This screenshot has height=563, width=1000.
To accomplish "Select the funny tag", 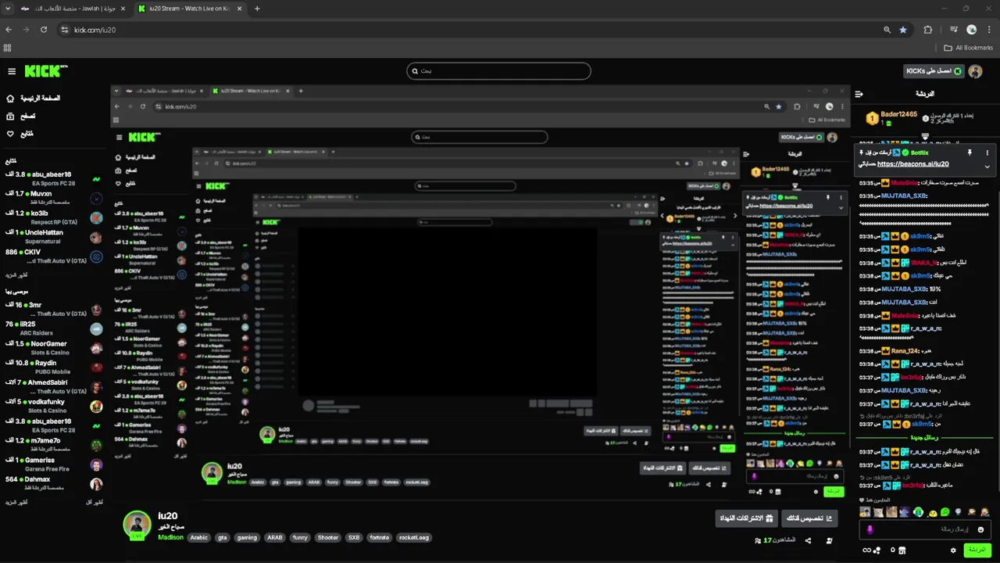I will (300, 538).
